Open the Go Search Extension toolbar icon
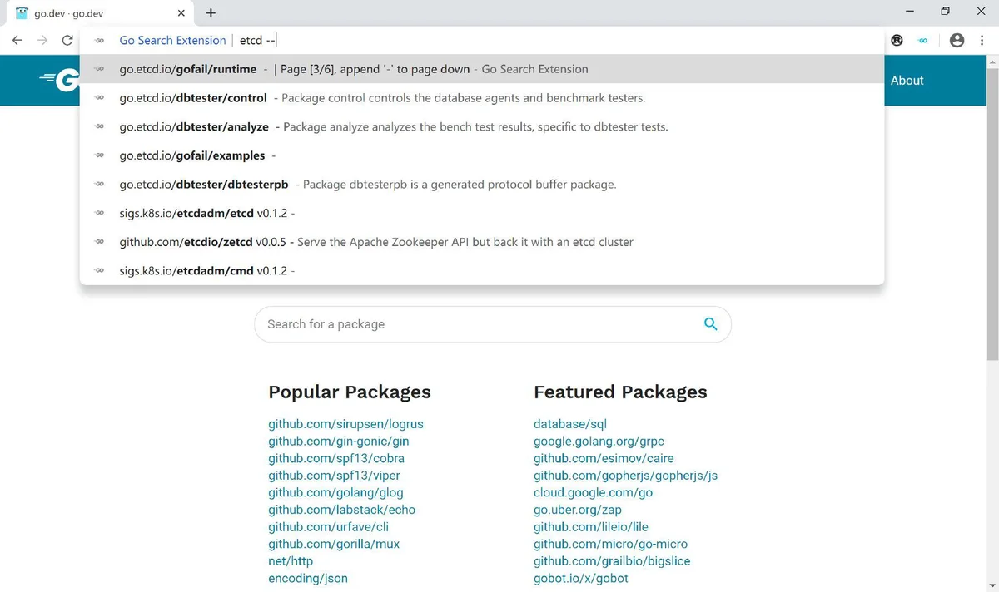 pos(922,40)
